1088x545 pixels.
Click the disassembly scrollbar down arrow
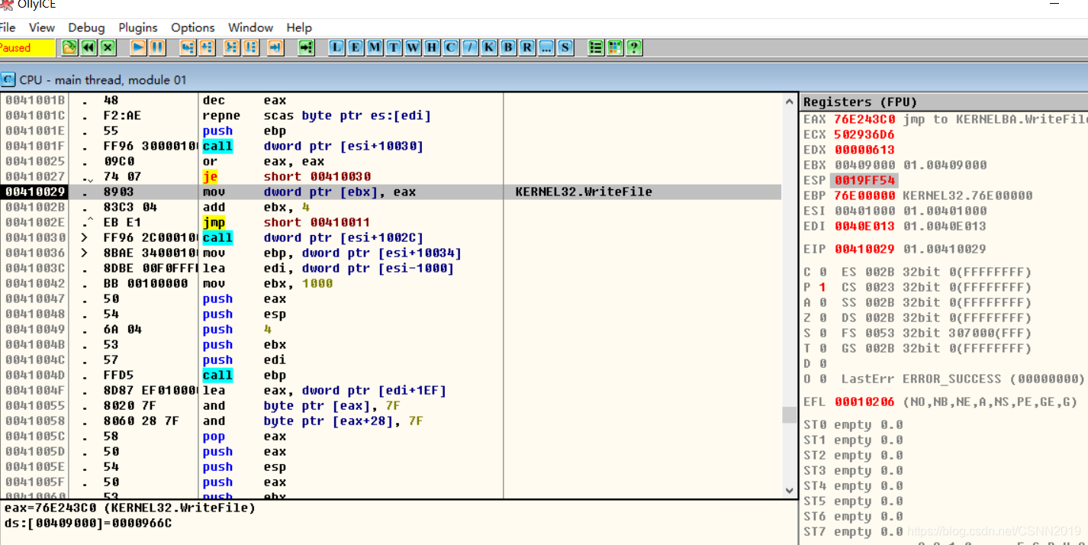tap(790, 491)
